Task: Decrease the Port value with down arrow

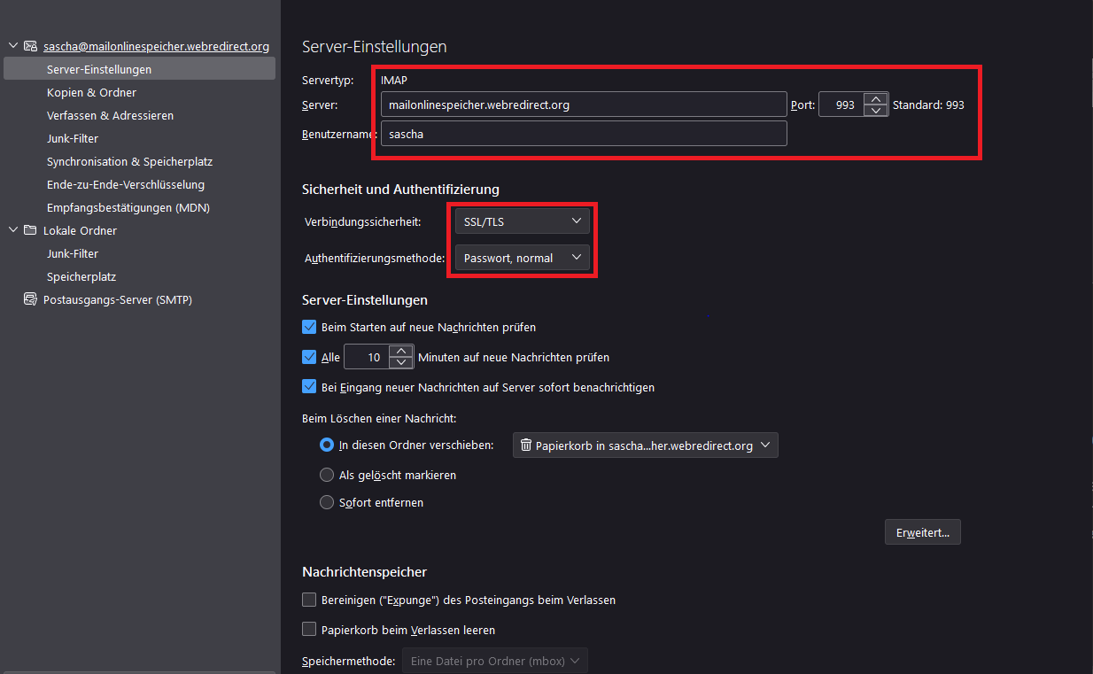Action: pyautogui.click(x=876, y=111)
